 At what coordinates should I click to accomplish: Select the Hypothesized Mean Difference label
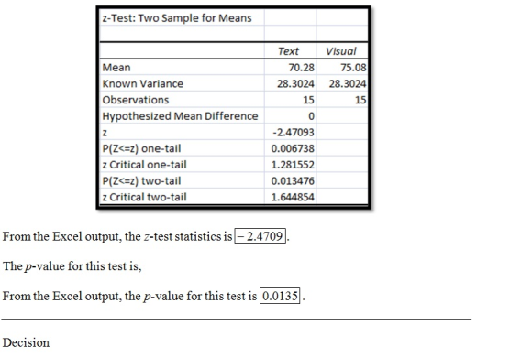click(x=180, y=116)
